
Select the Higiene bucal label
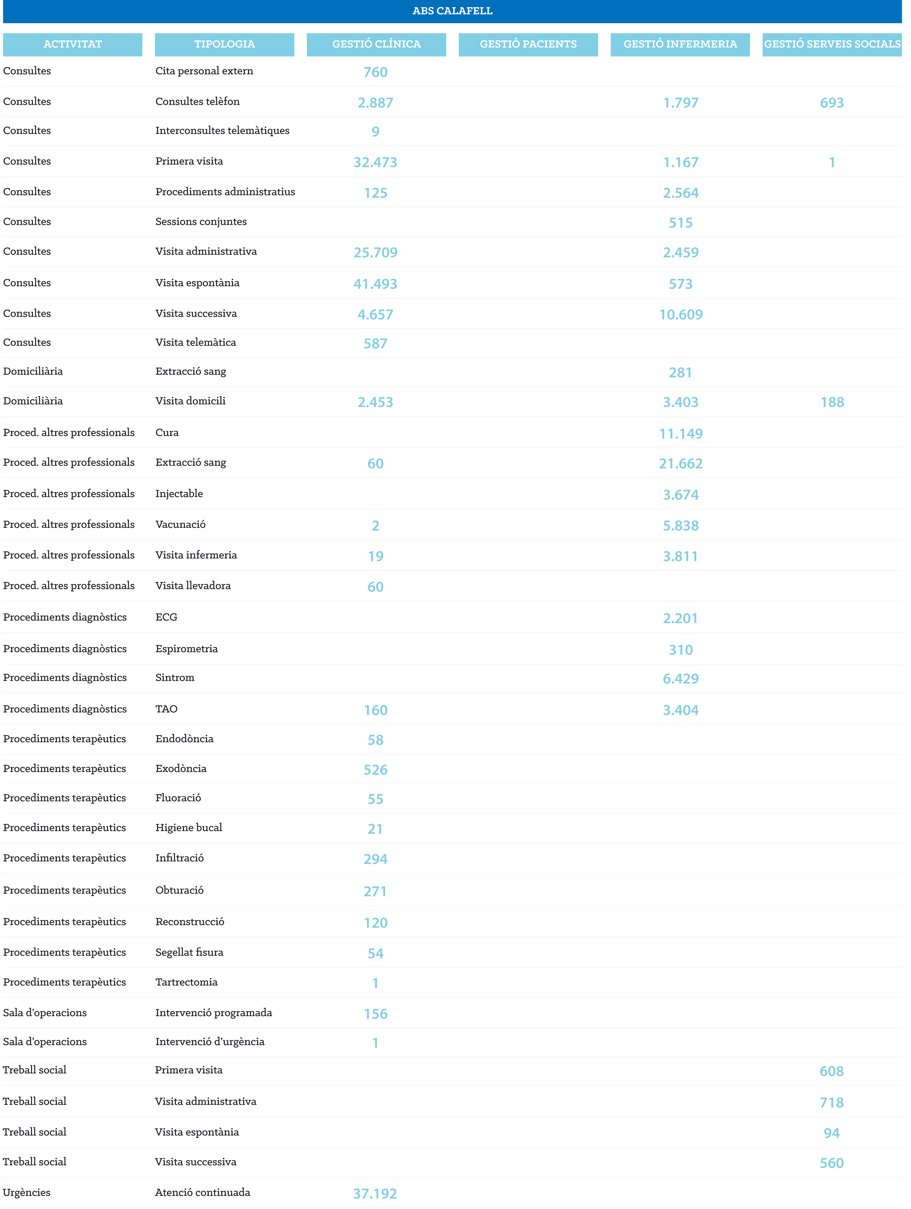[x=189, y=828]
